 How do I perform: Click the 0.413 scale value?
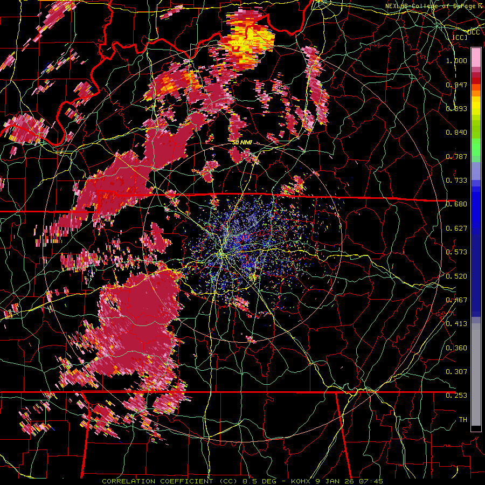(x=456, y=324)
